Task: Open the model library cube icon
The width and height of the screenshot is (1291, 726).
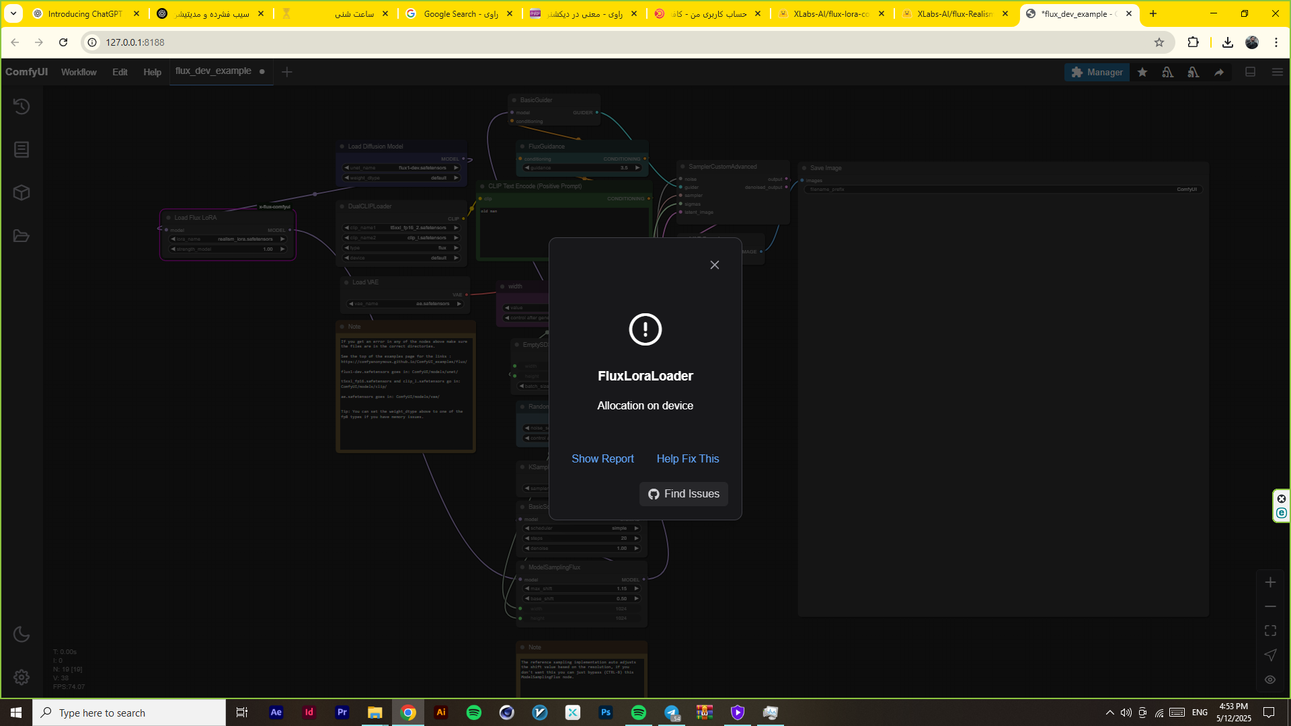Action: pyautogui.click(x=22, y=193)
